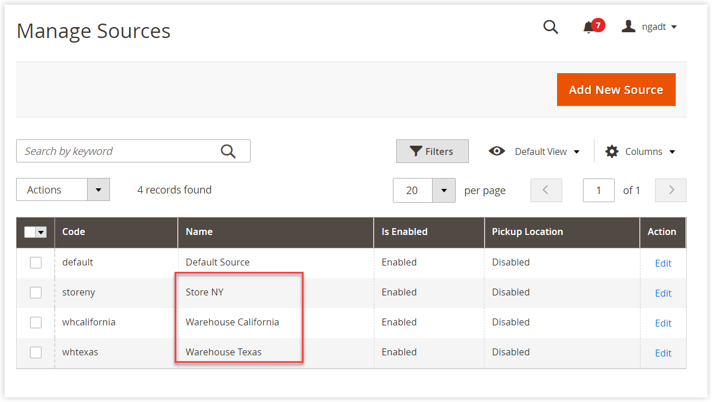Open the global search magnifier icon
Viewport: 712px width, 402px height.
tap(550, 27)
